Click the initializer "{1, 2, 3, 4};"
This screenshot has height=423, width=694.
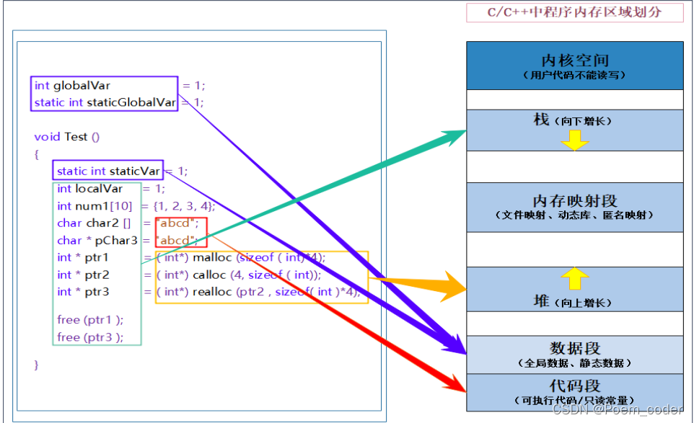[184, 206]
